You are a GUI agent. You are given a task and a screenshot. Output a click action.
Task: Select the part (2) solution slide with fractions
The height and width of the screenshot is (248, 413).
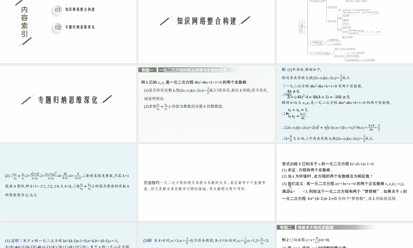point(68,182)
